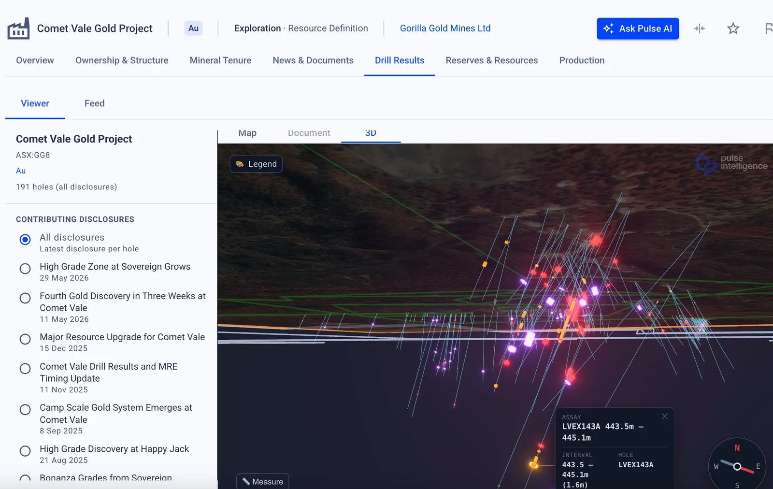Open the Mineral Tenure tab
This screenshot has height=489, width=773.
point(220,60)
